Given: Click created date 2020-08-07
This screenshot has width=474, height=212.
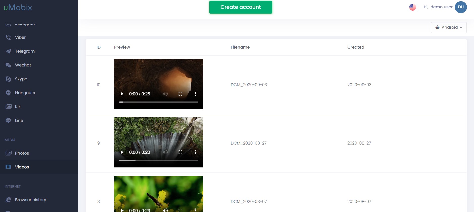Looking at the screenshot, I should [x=359, y=201].
